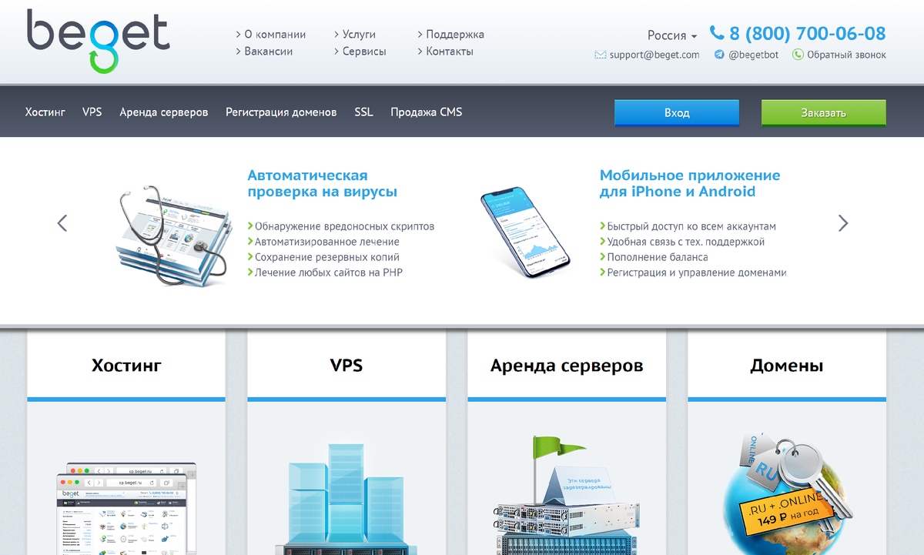This screenshot has width=924, height=555.
Task: Click the phone icon beside 8 (800) number
Action: [717, 33]
